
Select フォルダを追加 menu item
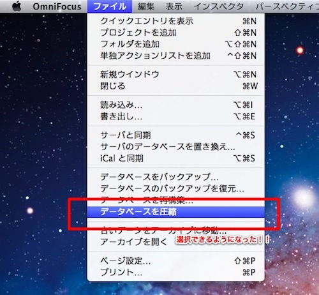coord(176,44)
